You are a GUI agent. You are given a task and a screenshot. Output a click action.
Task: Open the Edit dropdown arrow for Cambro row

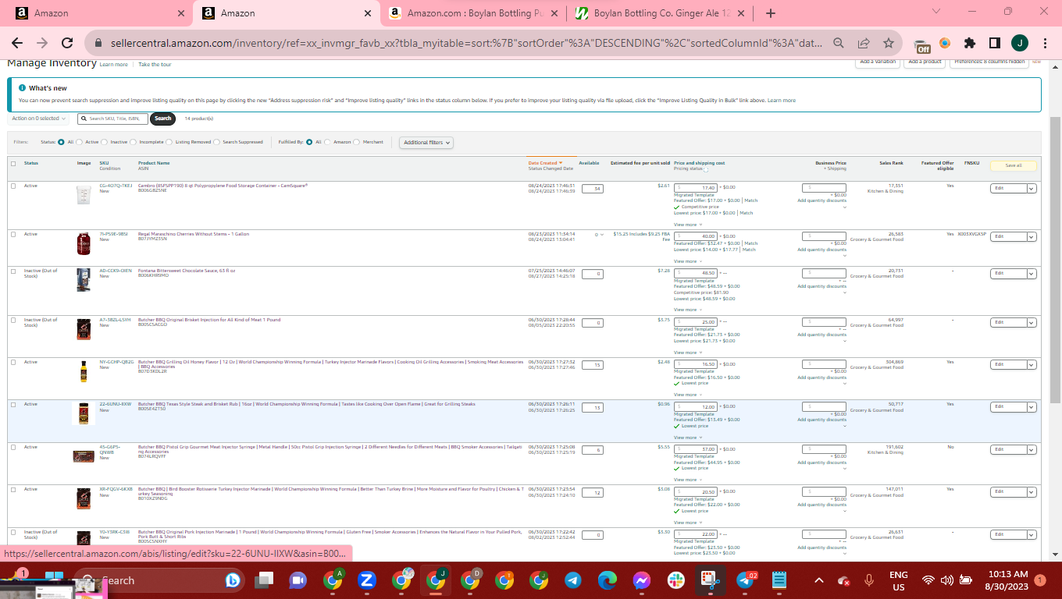[1032, 188]
